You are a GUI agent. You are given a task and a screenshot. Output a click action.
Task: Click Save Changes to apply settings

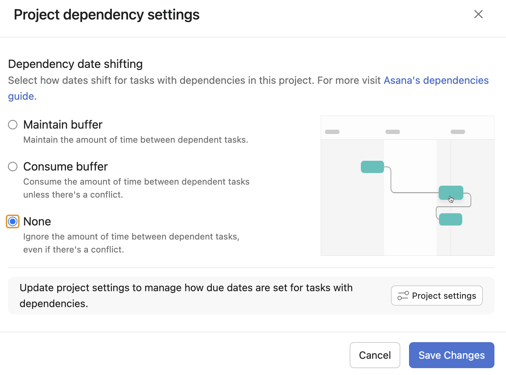click(451, 355)
